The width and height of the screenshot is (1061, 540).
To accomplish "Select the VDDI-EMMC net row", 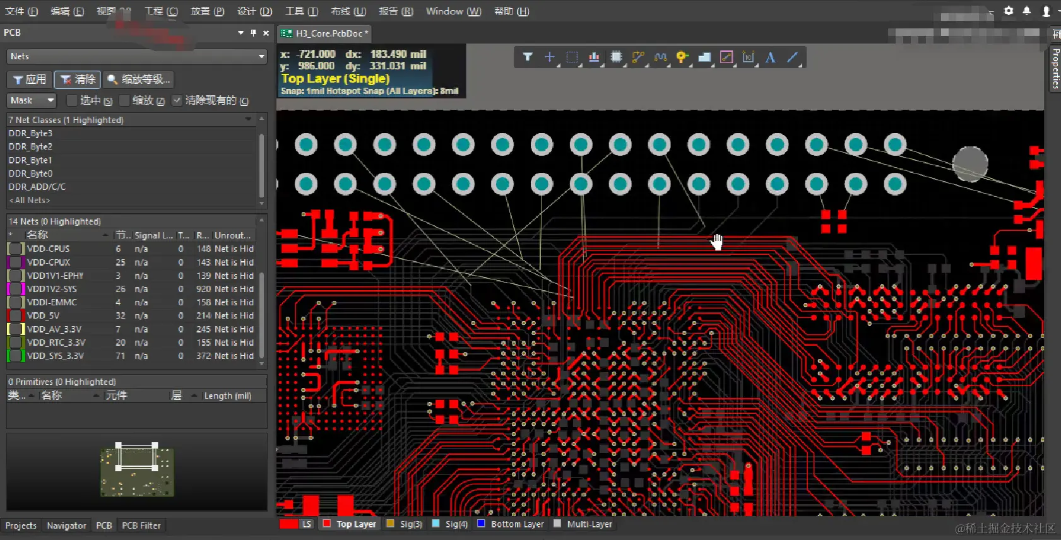I will (131, 302).
